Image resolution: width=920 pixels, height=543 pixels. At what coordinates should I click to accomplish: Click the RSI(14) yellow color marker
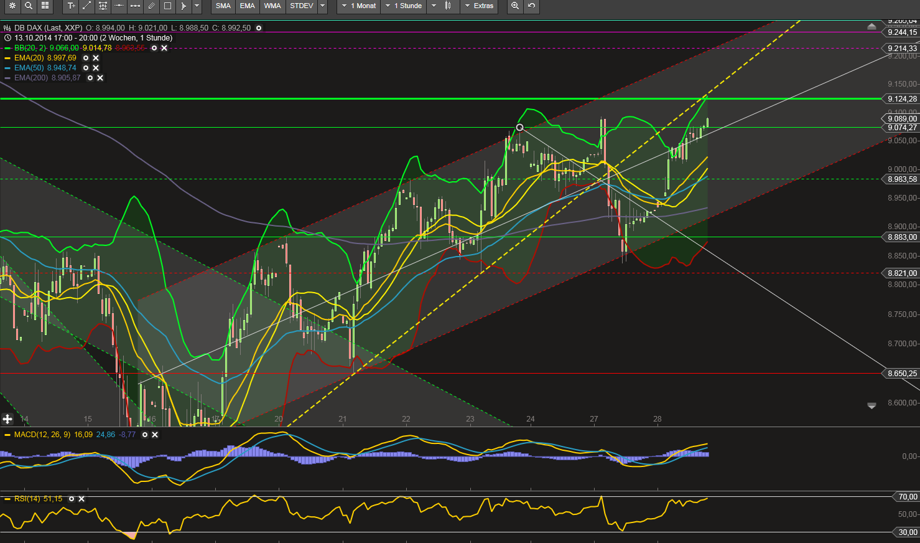[x=7, y=499]
